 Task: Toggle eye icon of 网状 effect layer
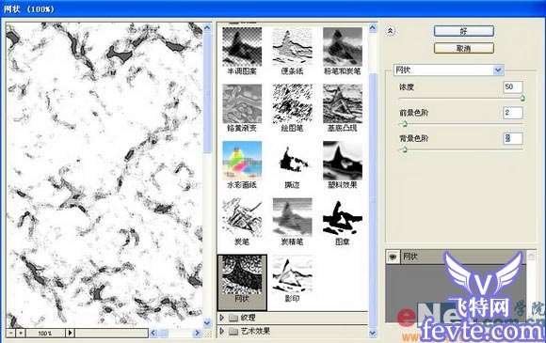pos(393,257)
